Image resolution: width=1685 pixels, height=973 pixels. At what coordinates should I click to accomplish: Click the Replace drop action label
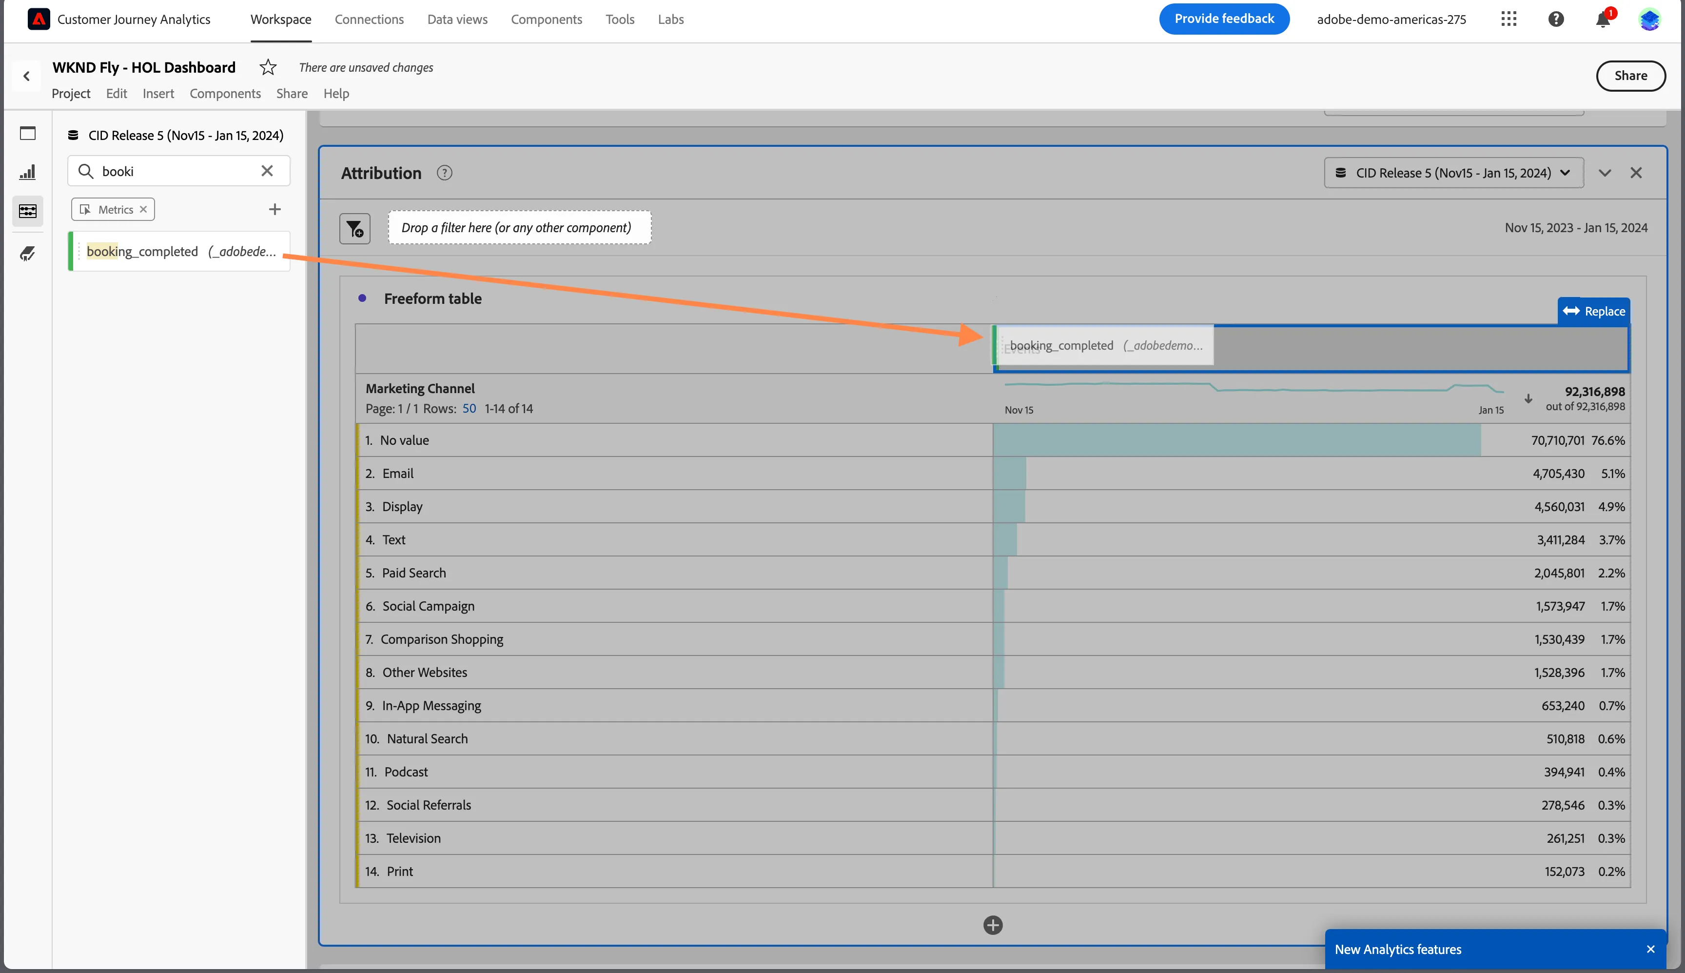pyautogui.click(x=1593, y=312)
